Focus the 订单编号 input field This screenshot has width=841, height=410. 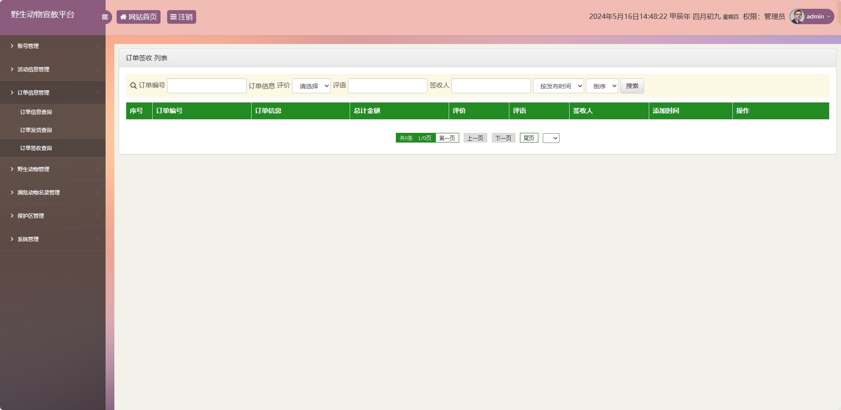(x=207, y=86)
